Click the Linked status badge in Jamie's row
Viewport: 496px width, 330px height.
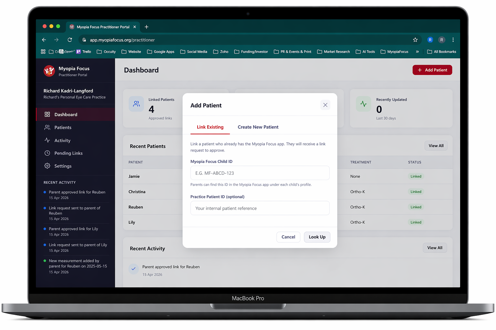(416, 176)
